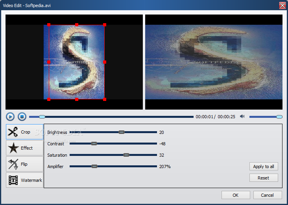Click the Contrast label
Viewport: 288px width, 205px height.
(x=55, y=144)
